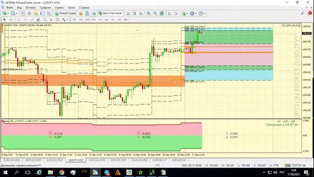Open the Вид menu

coord(20,8)
